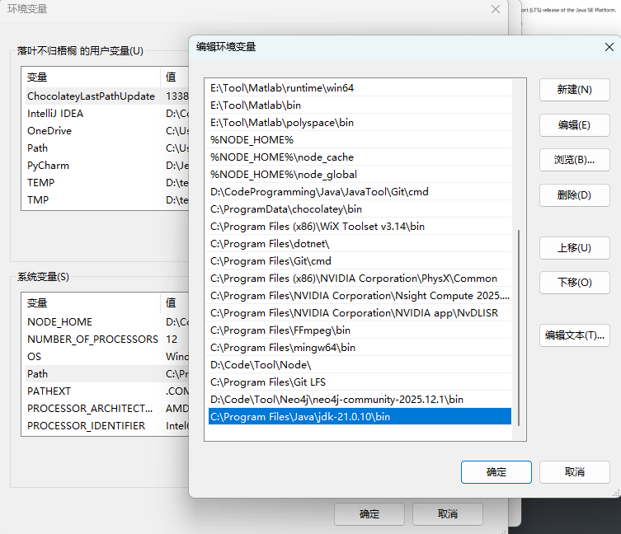The width and height of the screenshot is (621, 534).
Task: Select the NODE_HOME system variable row
Action: pos(60,322)
